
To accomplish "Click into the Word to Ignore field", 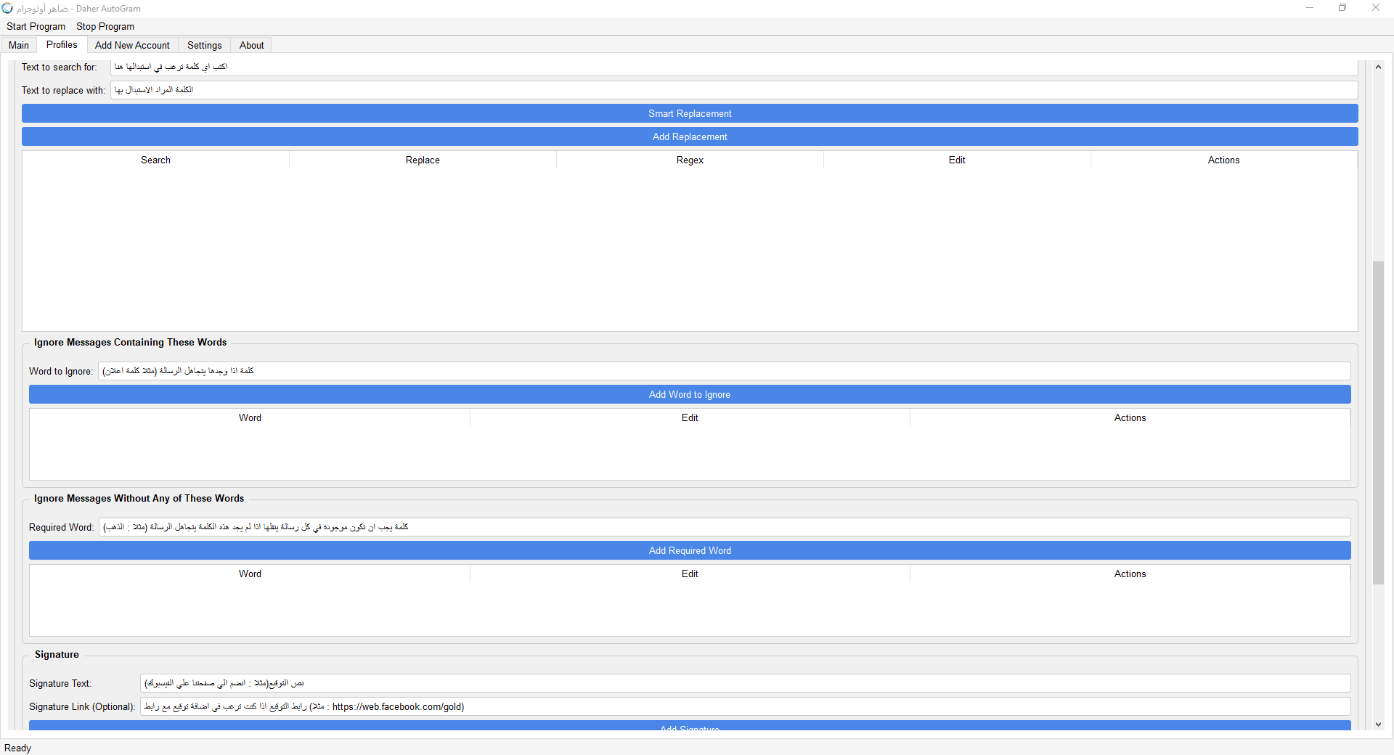I will (x=724, y=371).
